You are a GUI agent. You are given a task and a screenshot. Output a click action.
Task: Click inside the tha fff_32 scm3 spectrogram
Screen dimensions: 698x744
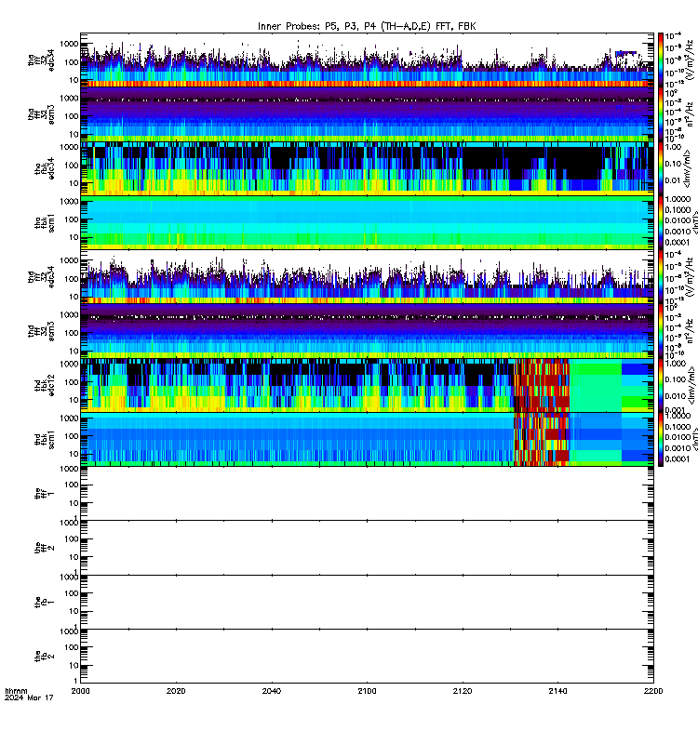(367, 114)
